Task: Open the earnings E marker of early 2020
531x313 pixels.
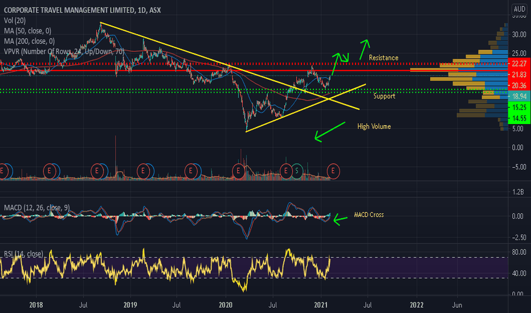Action: (238, 171)
